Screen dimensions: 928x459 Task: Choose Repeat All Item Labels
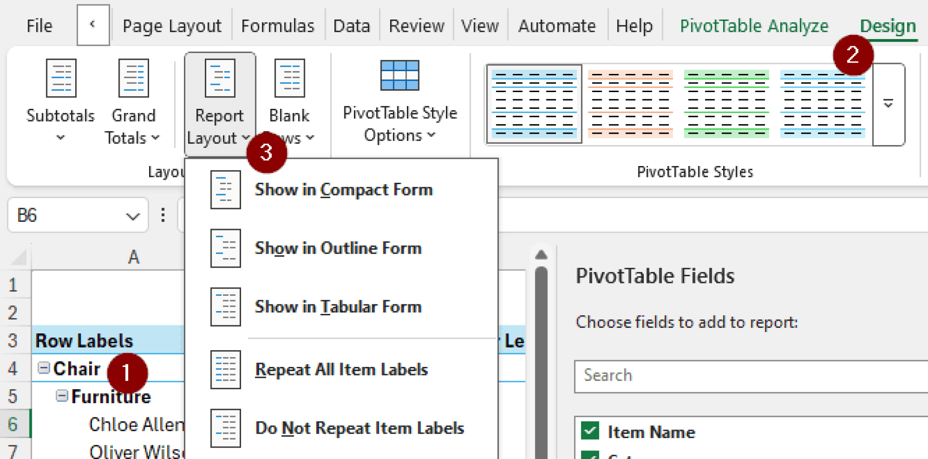342,369
